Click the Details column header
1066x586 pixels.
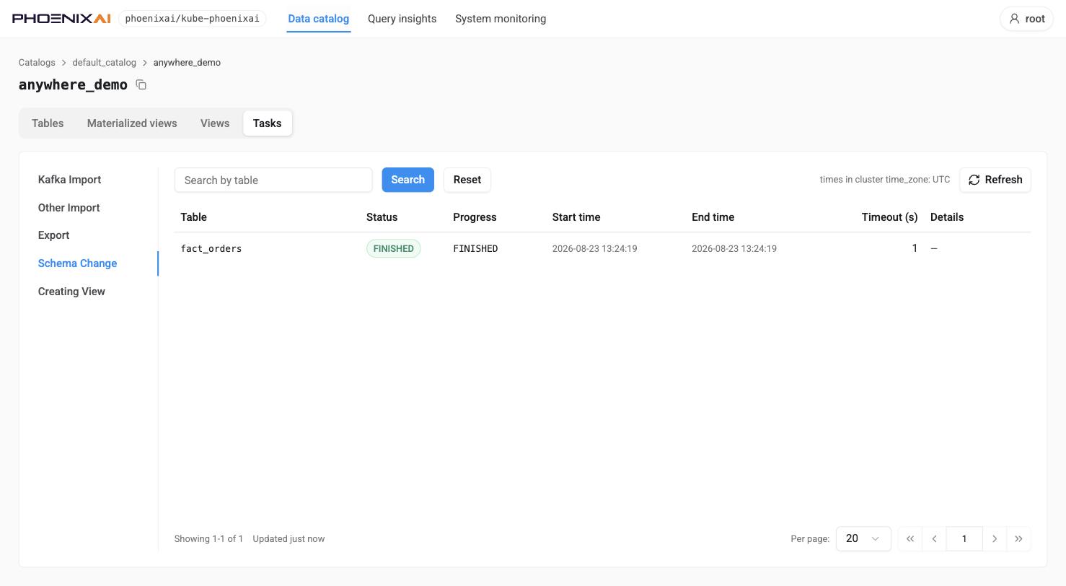click(x=947, y=217)
